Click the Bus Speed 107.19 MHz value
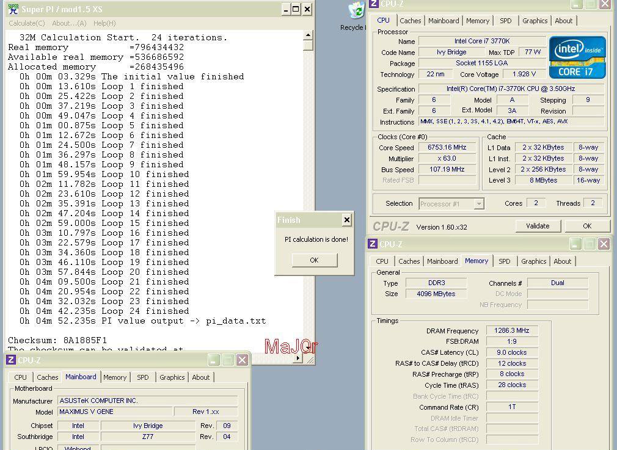The image size is (617, 450). pos(447,170)
